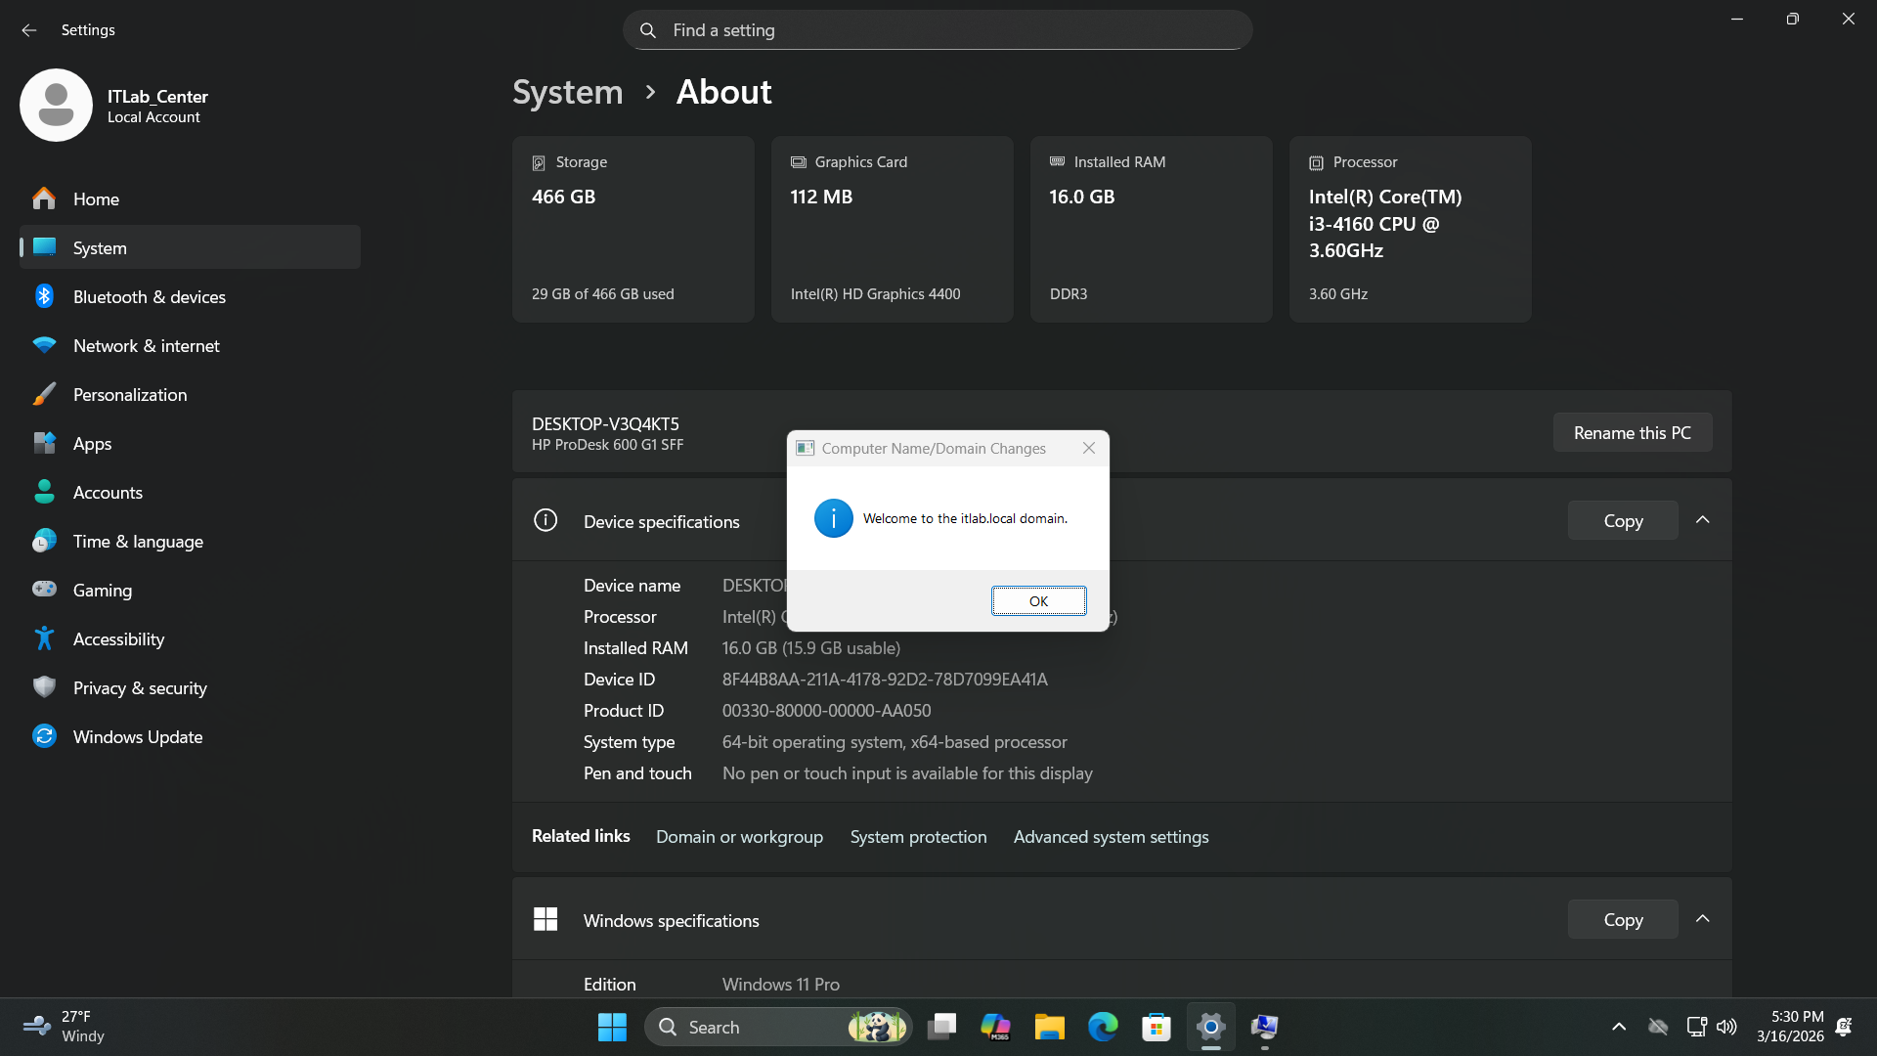This screenshot has width=1877, height=1056.
Task: Show hidden system tray icons
Action: 1619,1027
